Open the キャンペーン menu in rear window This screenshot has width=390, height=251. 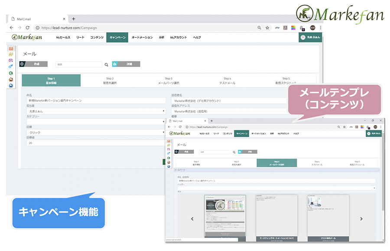point(117,37)
